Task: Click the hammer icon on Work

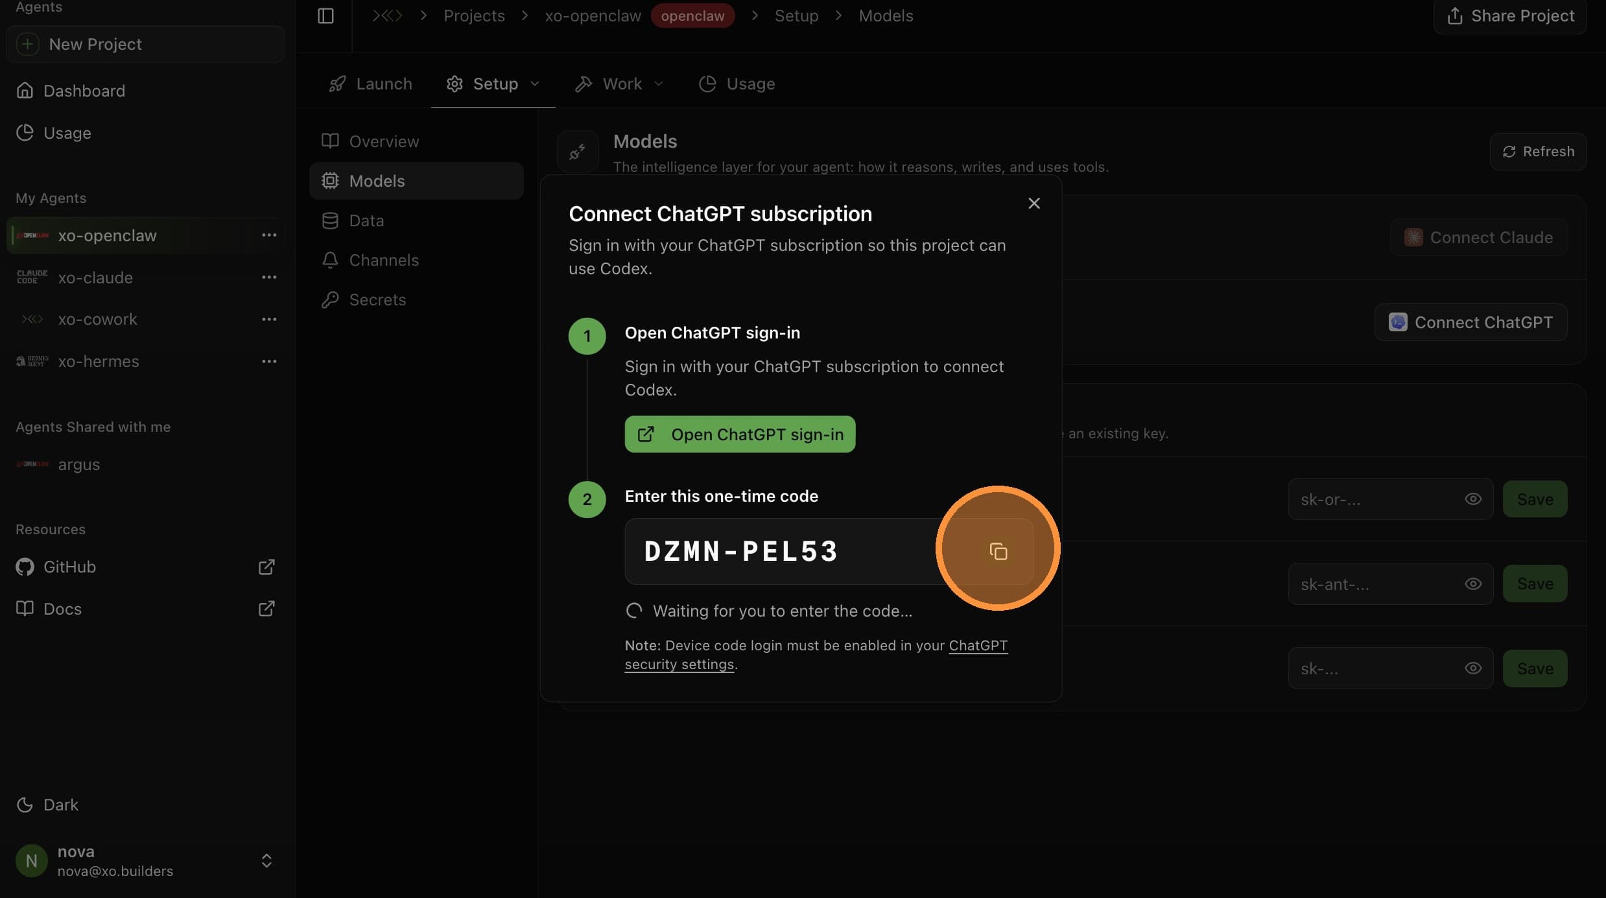Action: tap(584, 84)
